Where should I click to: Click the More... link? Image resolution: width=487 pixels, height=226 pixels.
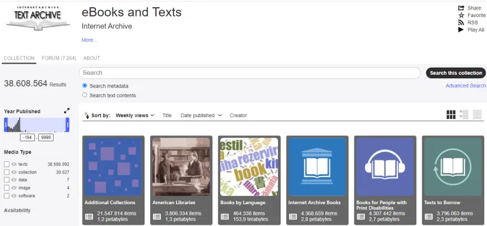(x=90, y=40)
